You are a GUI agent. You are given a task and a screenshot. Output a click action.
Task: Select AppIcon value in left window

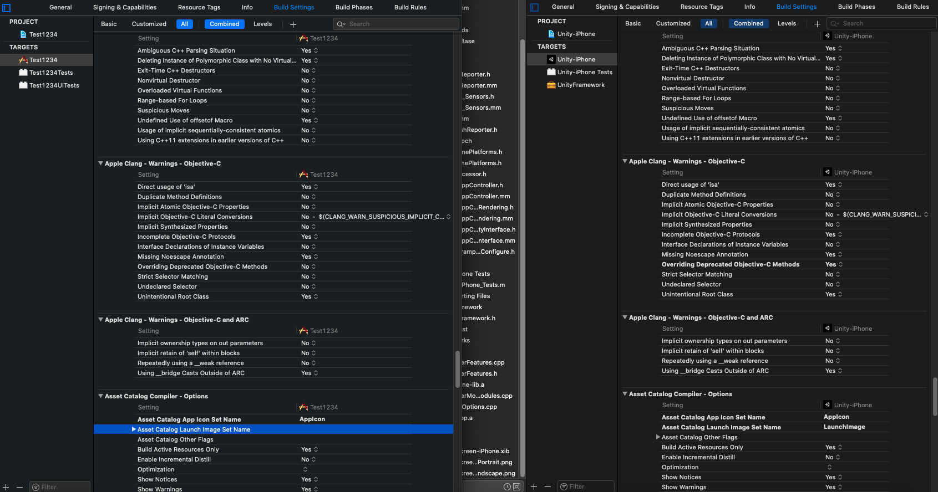tap(312, 419)
